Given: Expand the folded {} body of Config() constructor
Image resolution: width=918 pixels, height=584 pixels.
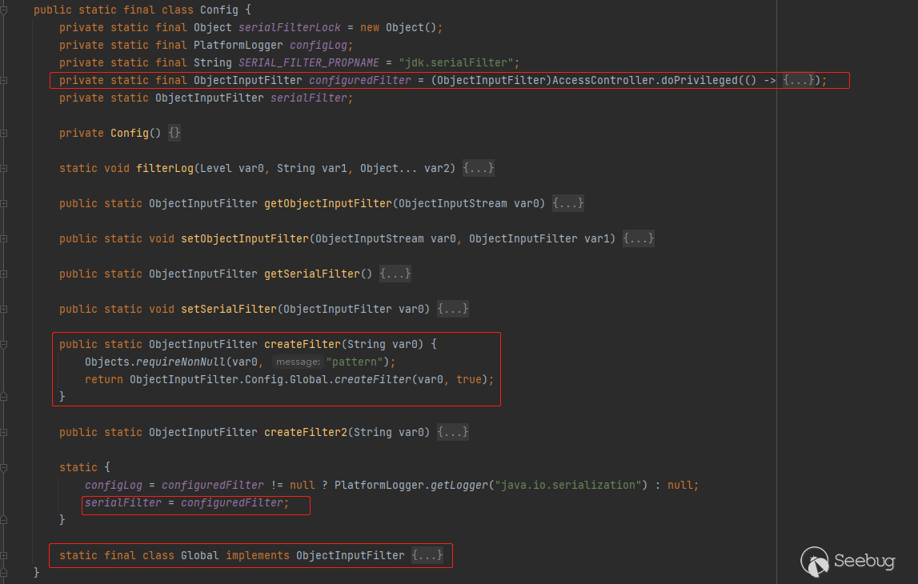Looking at the screenshot, I should (174, 133).
